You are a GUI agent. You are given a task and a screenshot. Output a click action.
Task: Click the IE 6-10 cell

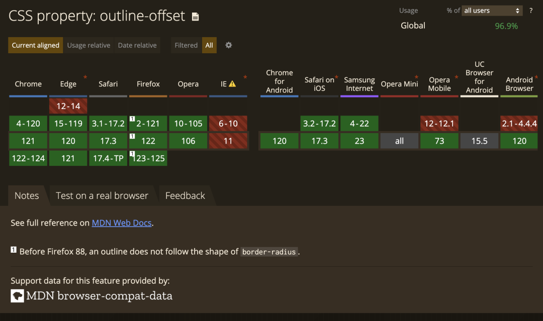228,124
